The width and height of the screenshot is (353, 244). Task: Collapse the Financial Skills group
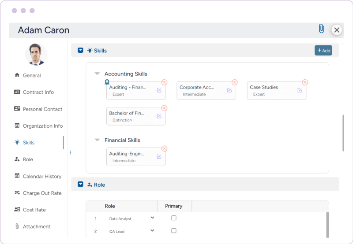point(97,140)
